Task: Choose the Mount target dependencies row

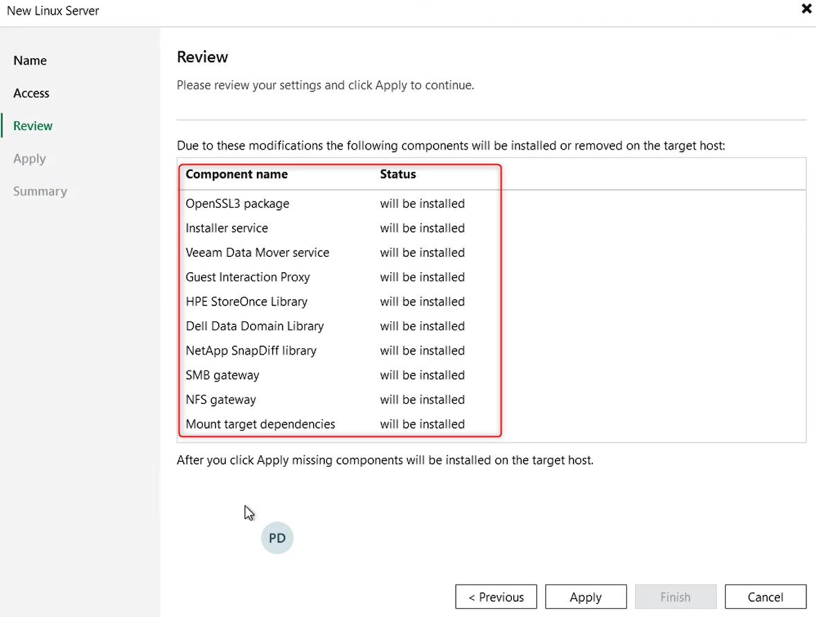Action: click(x=260, y=424)
